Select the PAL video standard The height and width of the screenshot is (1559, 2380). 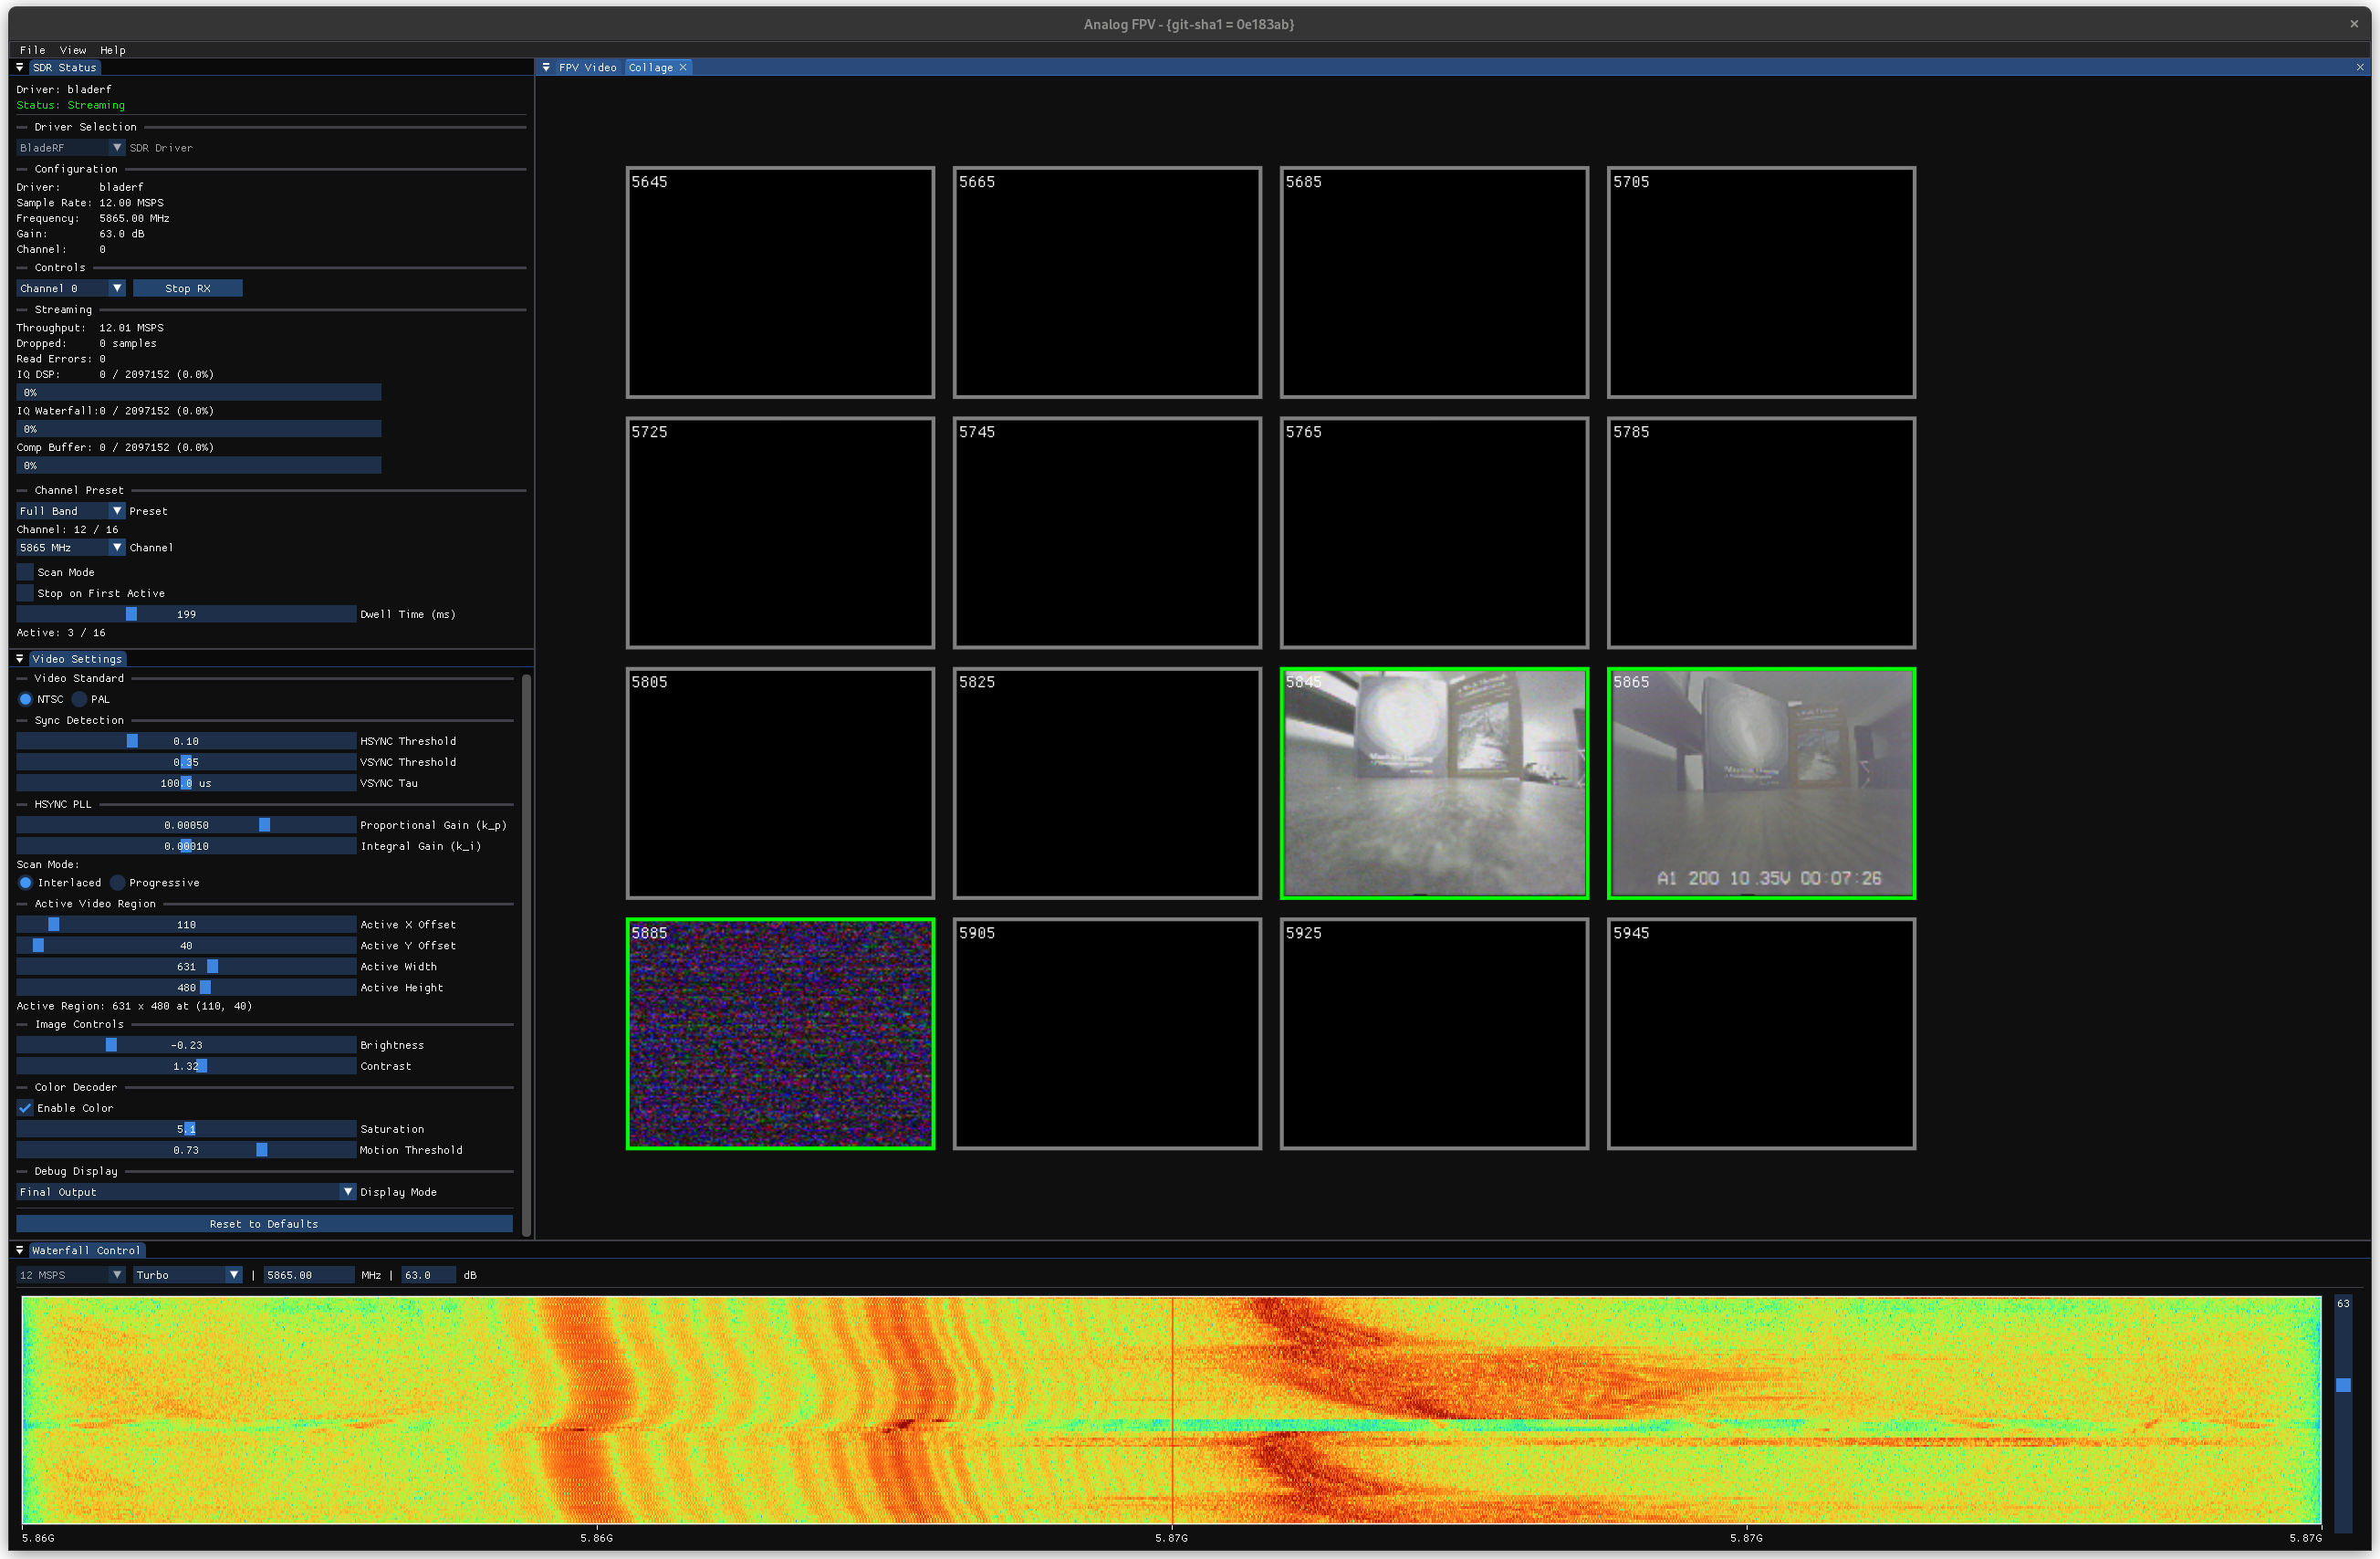pos(80,699)
